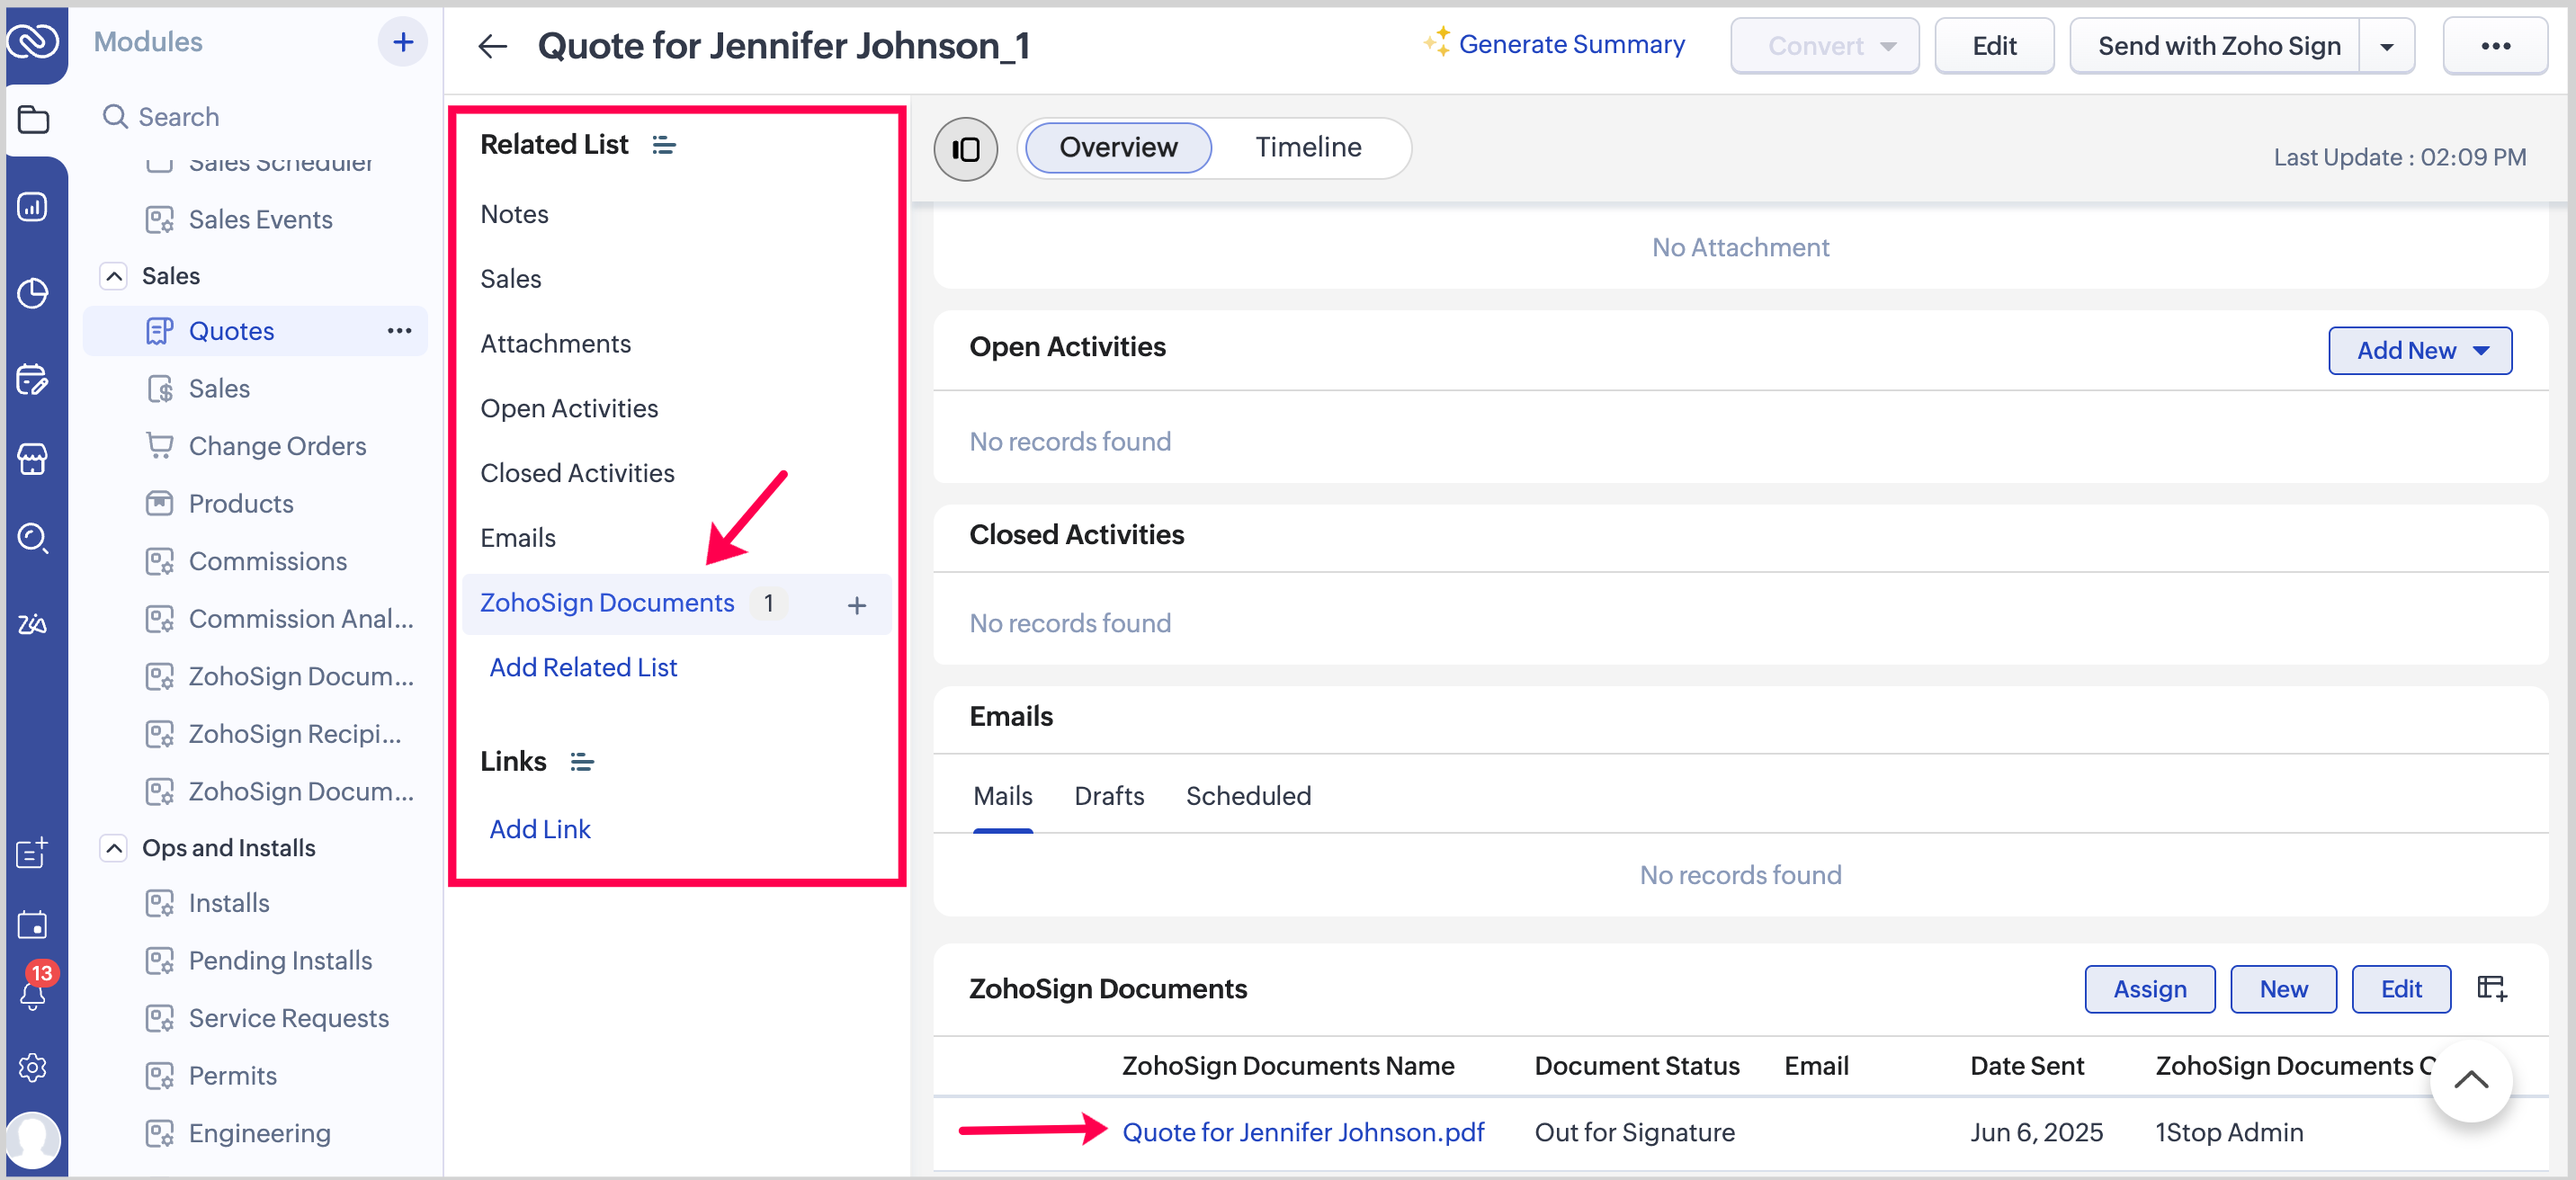
Task: Click the settings gear in left rail
Action: (32, 1067)
